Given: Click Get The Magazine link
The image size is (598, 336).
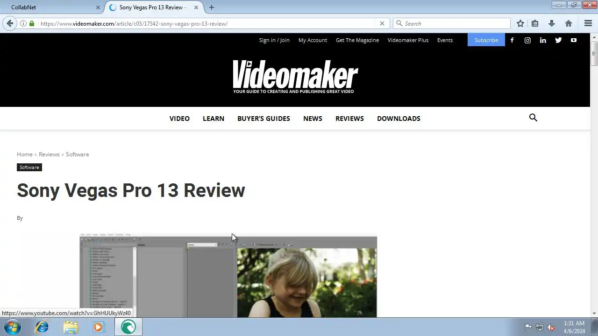Looking at the screenshot, I should [x=357, y=40].
